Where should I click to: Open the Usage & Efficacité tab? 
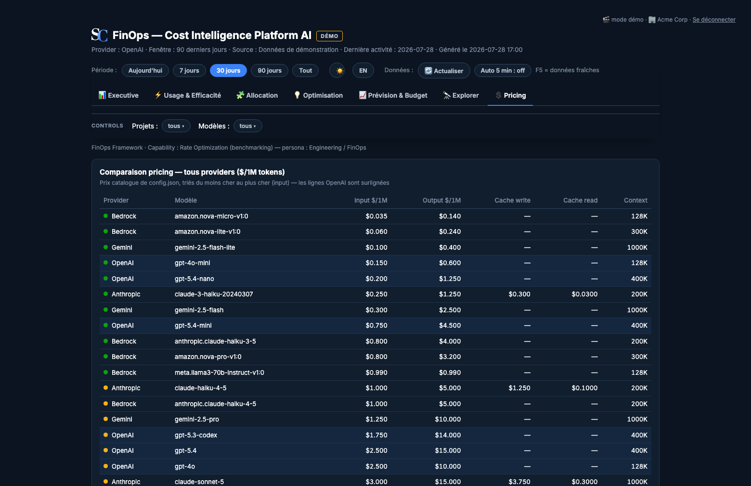tap(188, 95)
